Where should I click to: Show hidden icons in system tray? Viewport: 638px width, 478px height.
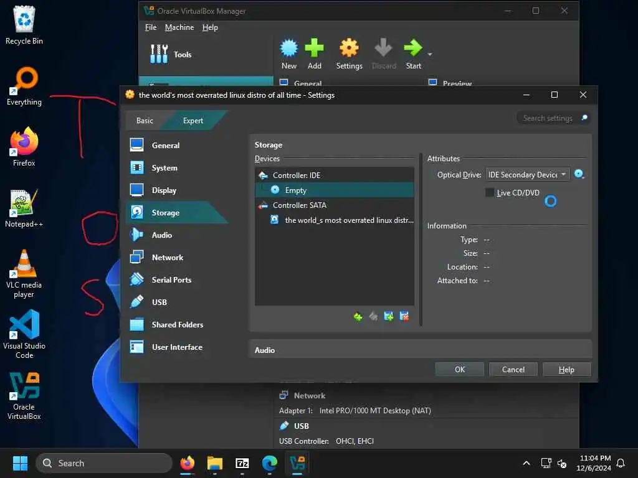coord(526,463)
